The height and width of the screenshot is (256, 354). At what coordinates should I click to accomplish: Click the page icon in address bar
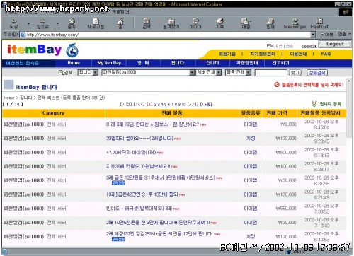point(23,35)
